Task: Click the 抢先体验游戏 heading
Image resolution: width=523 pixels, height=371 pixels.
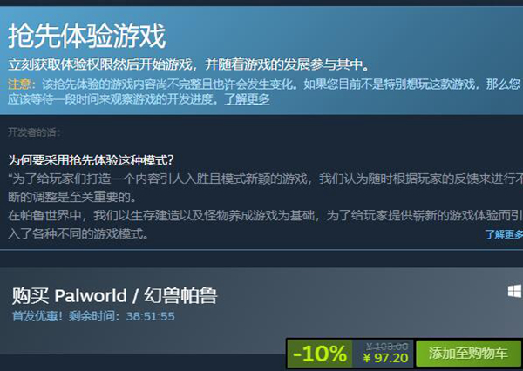Action: tap(86, 36)
